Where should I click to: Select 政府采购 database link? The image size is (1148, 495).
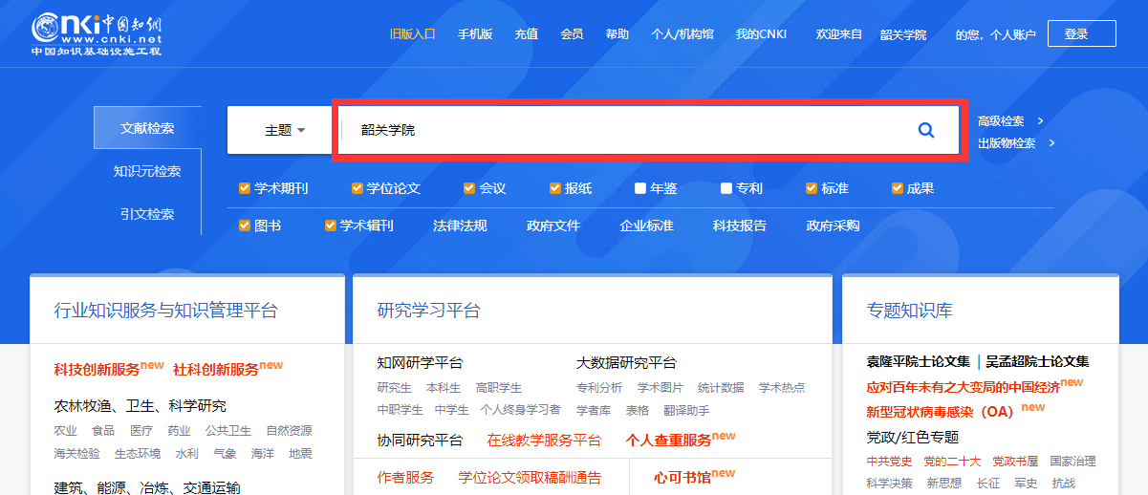coord(833,226)
